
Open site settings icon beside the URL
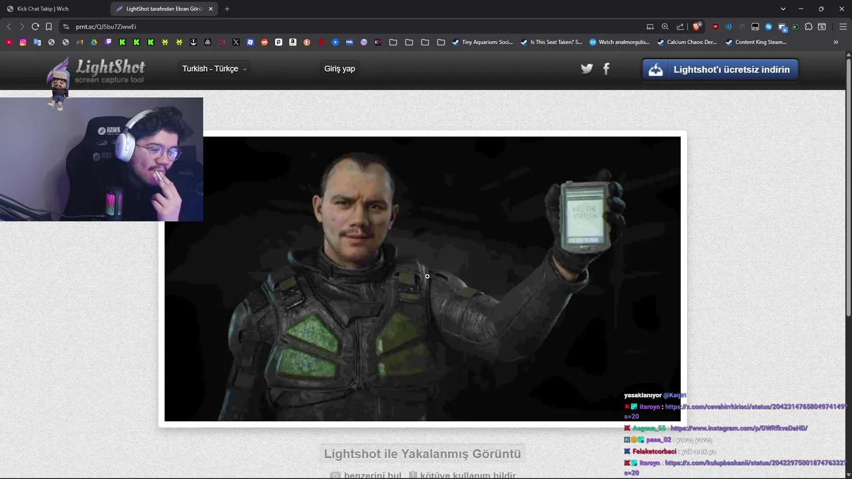(65, 27)
